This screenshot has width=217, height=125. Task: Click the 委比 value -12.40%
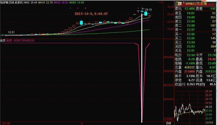(x=189, y=9)
